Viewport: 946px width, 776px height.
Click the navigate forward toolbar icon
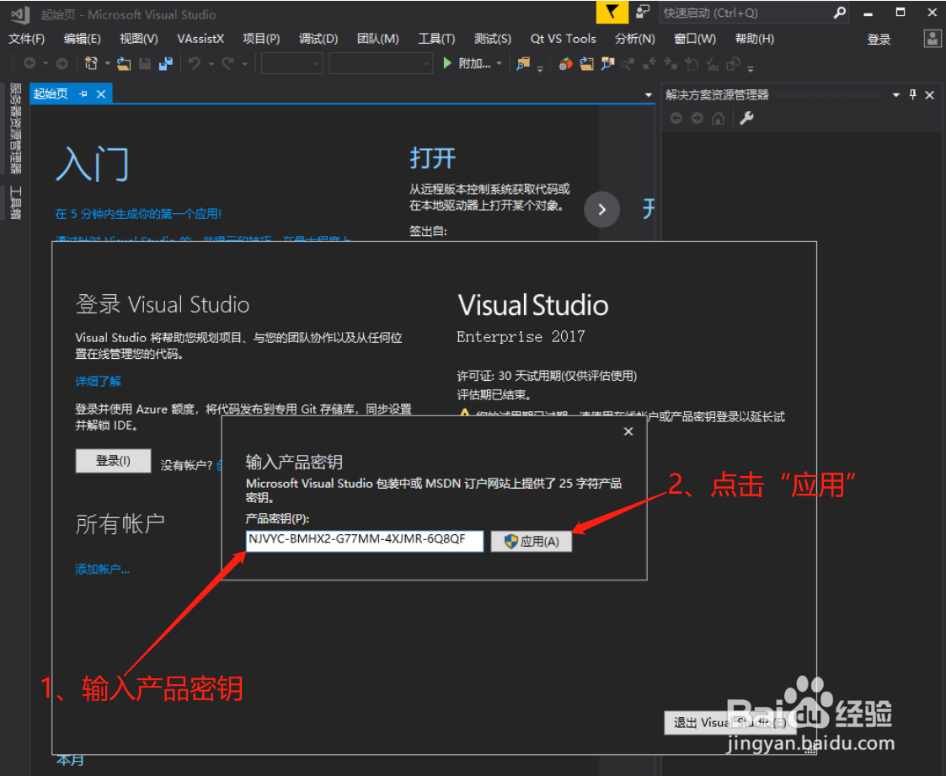(61, 62)
